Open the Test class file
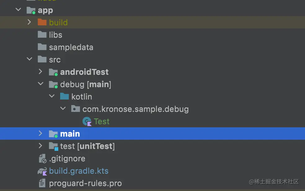 coord(102,121)
